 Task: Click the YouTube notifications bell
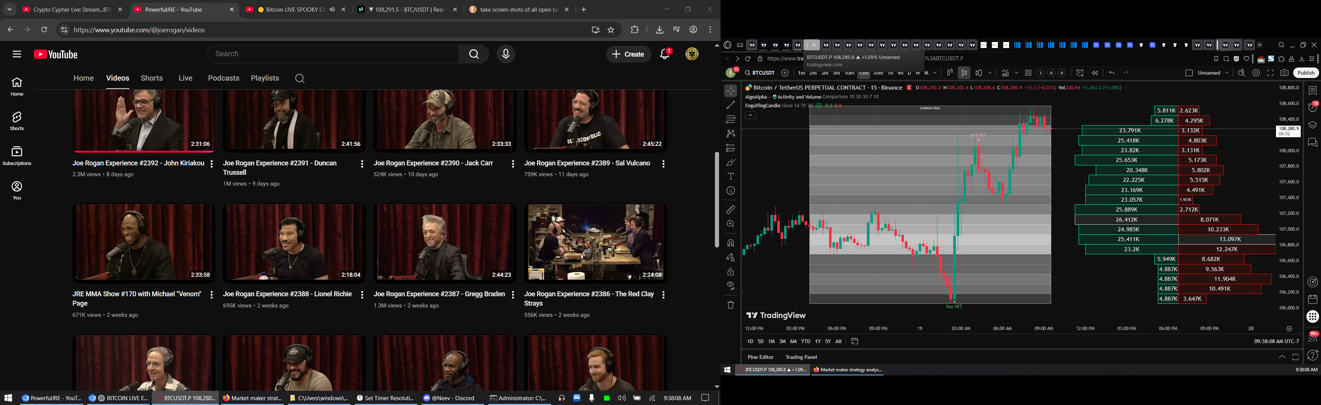[x=665, y=54]
